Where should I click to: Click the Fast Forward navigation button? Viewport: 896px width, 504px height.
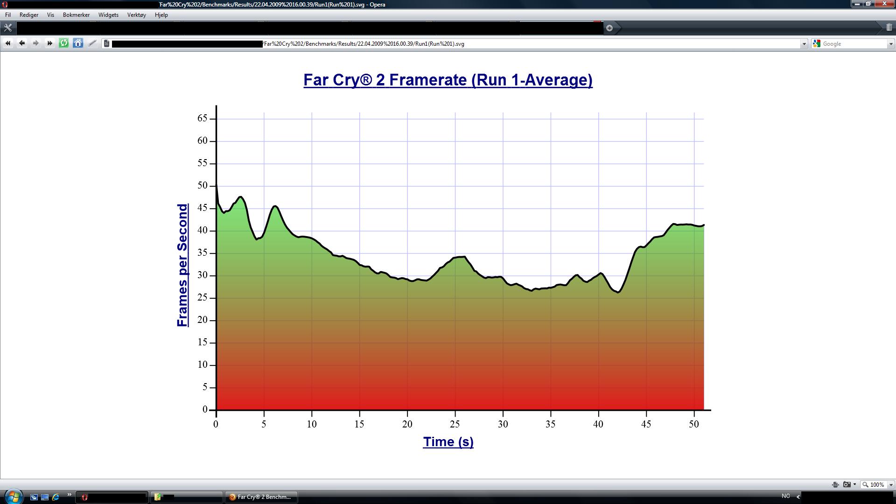point(50,43)
